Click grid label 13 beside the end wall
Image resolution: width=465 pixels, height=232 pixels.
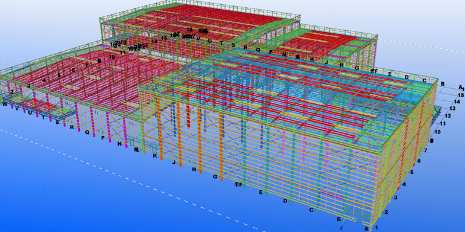tap(452, 109)
